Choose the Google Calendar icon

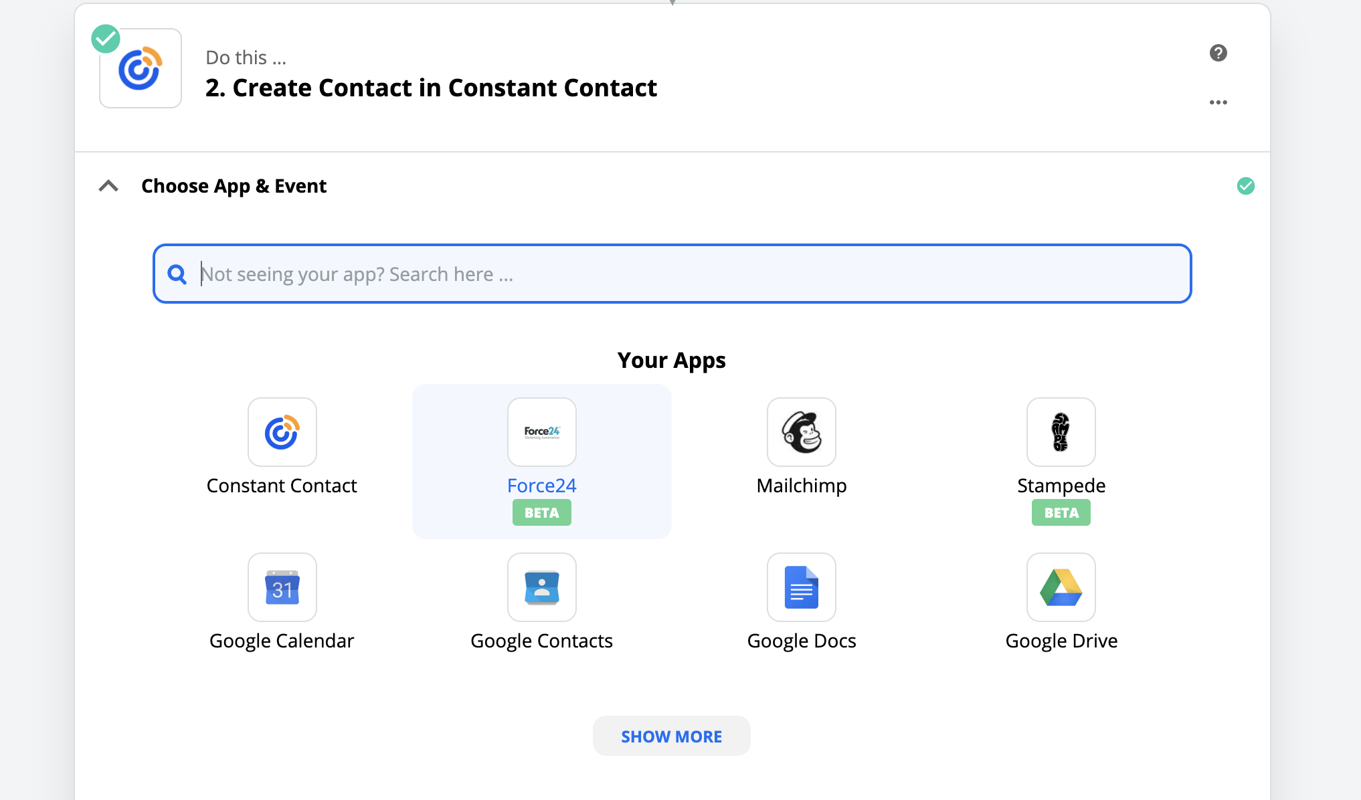coord(282,587)
